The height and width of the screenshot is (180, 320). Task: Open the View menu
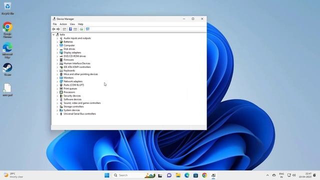(72, 24)
